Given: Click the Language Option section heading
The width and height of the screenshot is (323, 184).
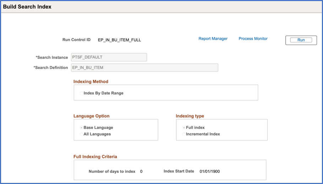Looking at the screenshot, I should click(91, 116).
